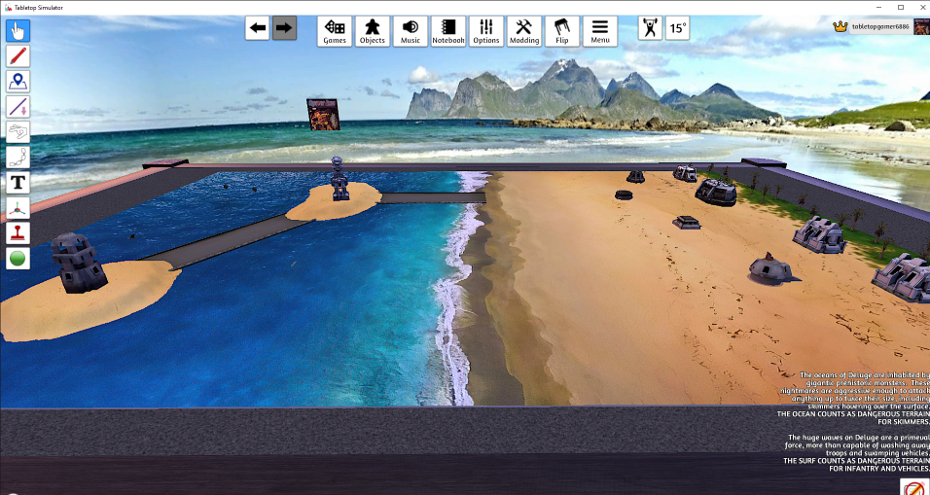
Task: Open the Objects menu
Action: [x=373, y=31]
